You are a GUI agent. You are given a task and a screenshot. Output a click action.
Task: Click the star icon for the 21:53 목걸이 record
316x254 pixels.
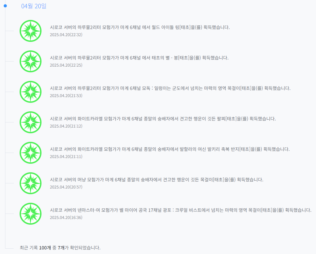31,92
